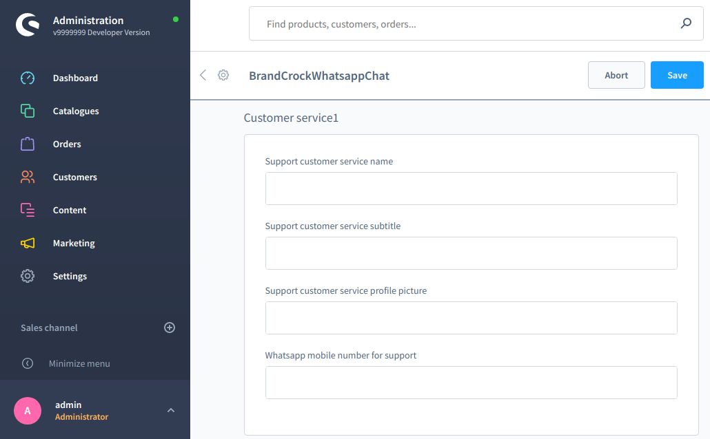Screen dimensions: 710x439
Task: Click the Sales channel heading text
Action: tap(49, 328)
